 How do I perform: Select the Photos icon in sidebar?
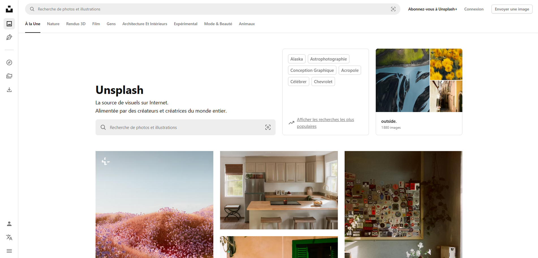point(9,24)
